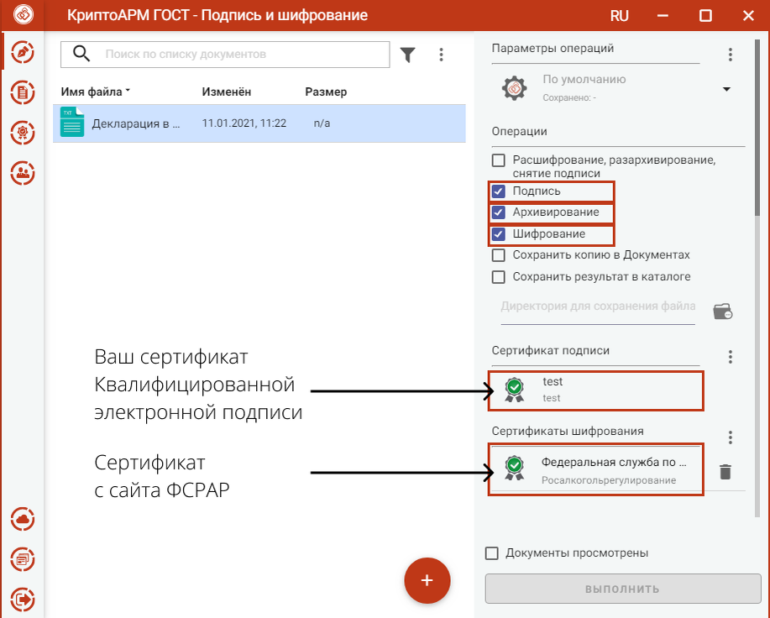This screenshot has height=618, width=770.
Task: Click the Федеральная служба certificate status icon
Action: 514,468
